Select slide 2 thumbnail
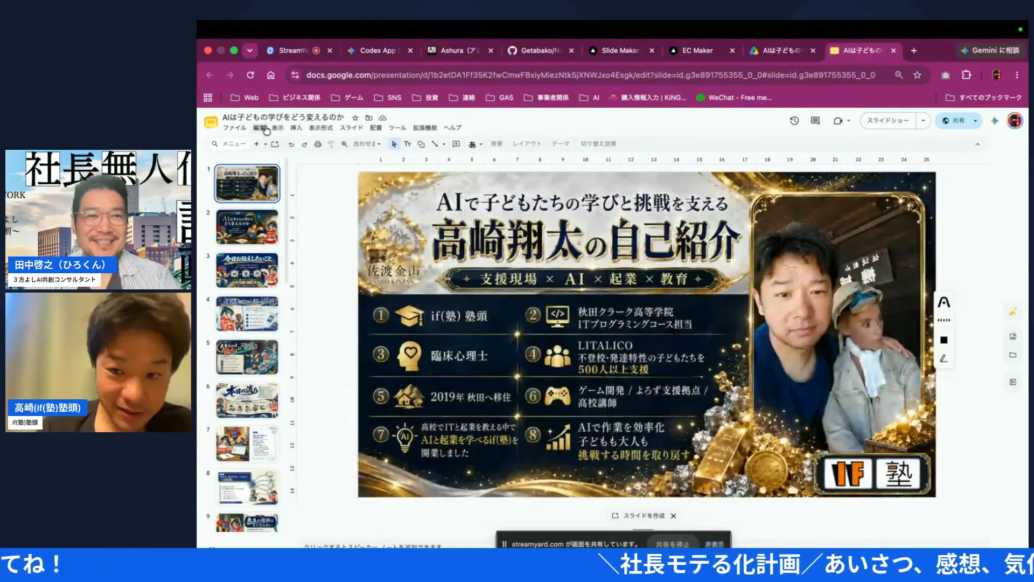 point(247,227)
